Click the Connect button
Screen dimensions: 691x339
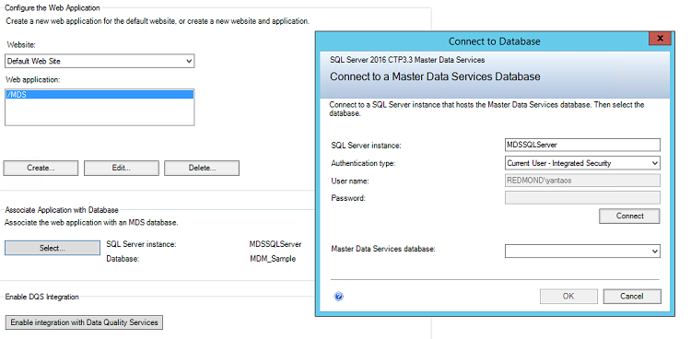pyautogui.click(x=629, y=216)
